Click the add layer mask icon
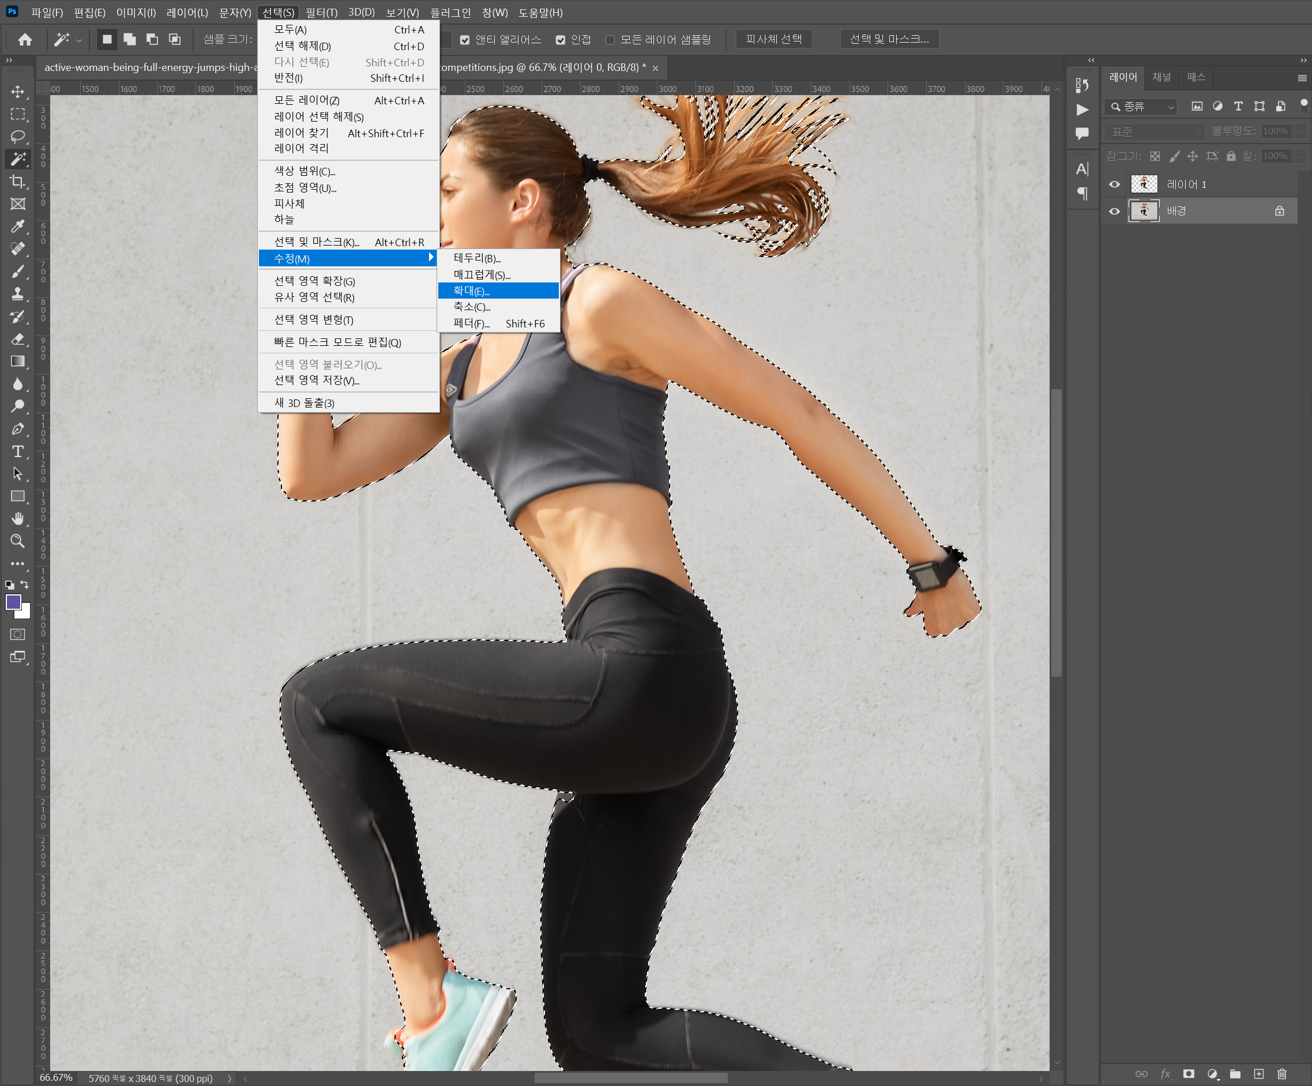Viewport: 1312px width, 1086px height. point(1188,1073)
